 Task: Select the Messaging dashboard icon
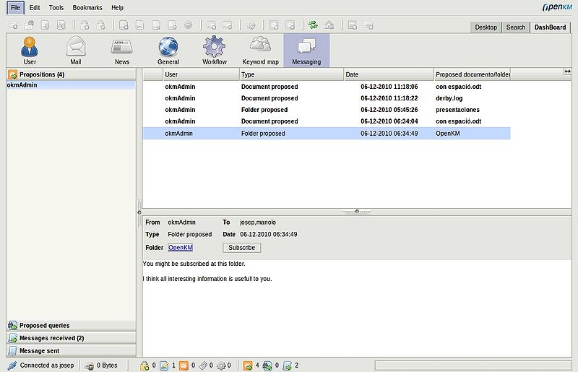point(306,51)
